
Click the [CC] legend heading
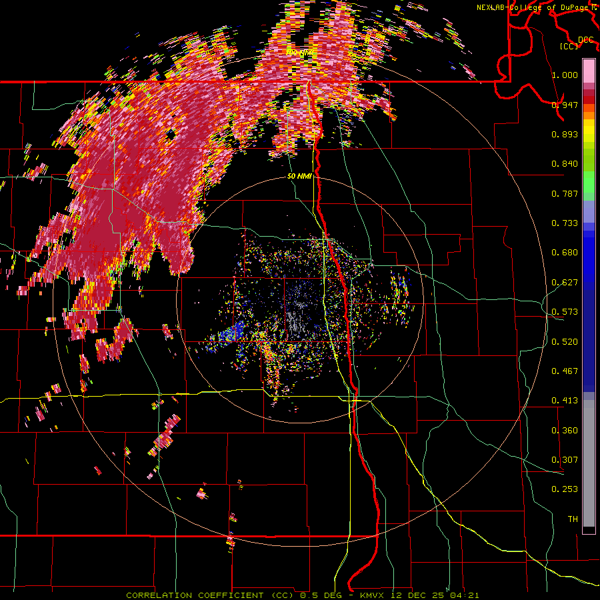(569, 46)
